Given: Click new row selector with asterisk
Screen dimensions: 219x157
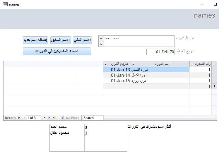Looking at the screenshot, I should tap(214, 86).
